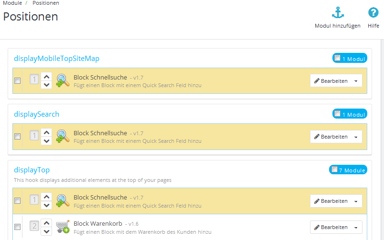Click Schnellsuche magnifier icon in displaySearch
The height and width of the screenshot is (240, 384).
point(63,137)
